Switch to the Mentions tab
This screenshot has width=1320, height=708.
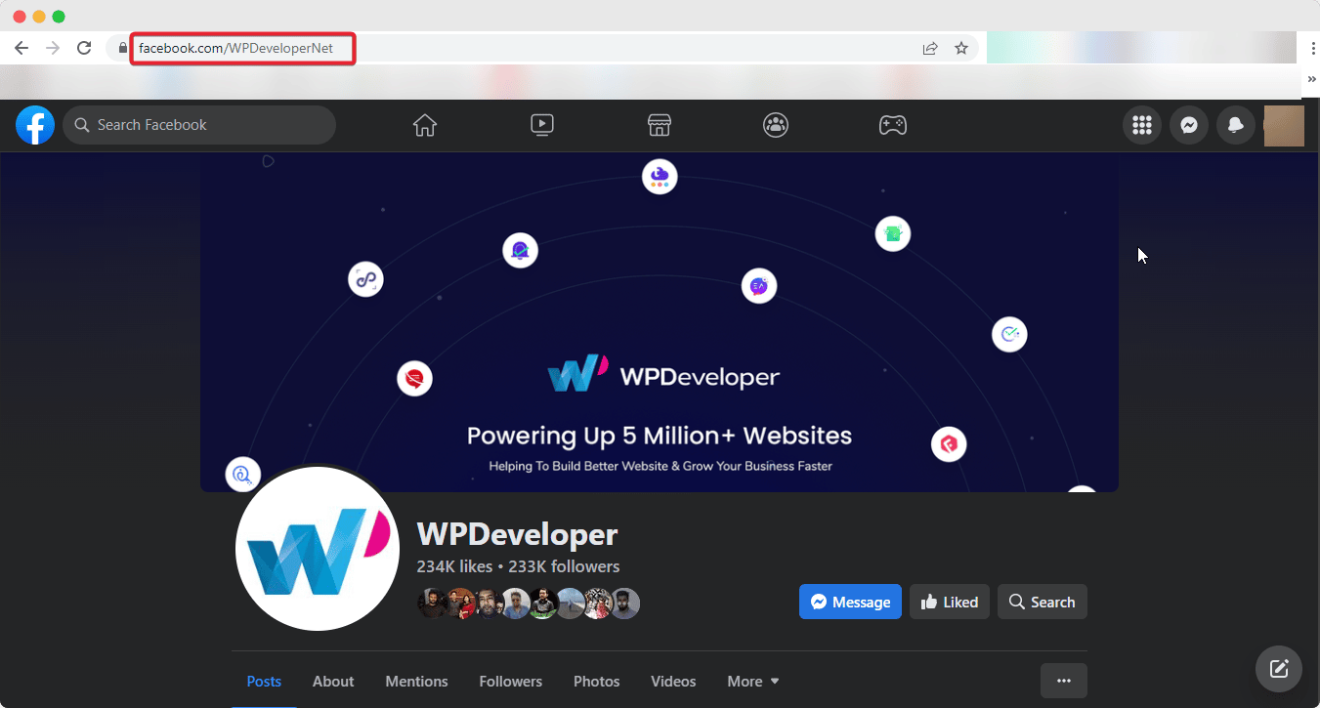(x=416, y=682)
